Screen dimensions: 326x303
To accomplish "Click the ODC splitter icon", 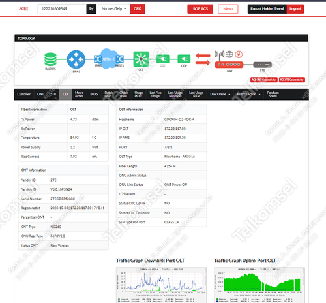I will [x=163, y=59].
